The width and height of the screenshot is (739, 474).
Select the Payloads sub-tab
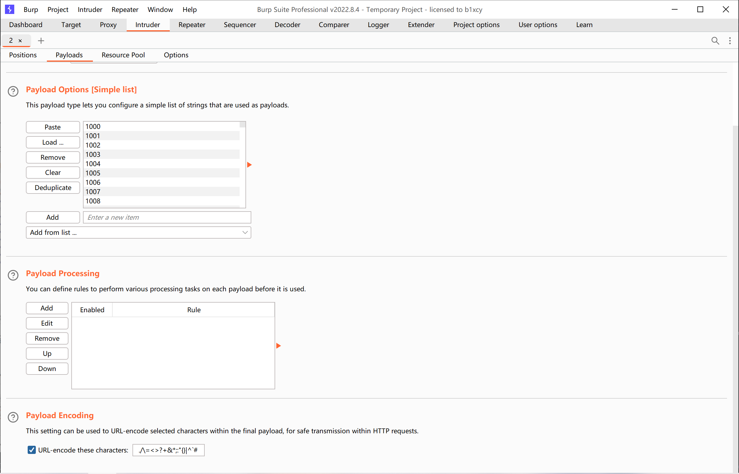[69, 55]
